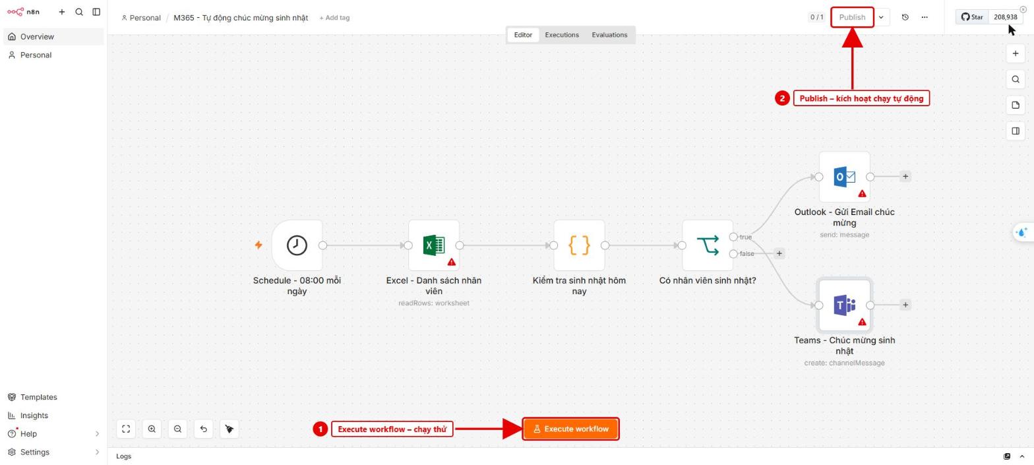Add node after Teams node plus

(905, 305)
